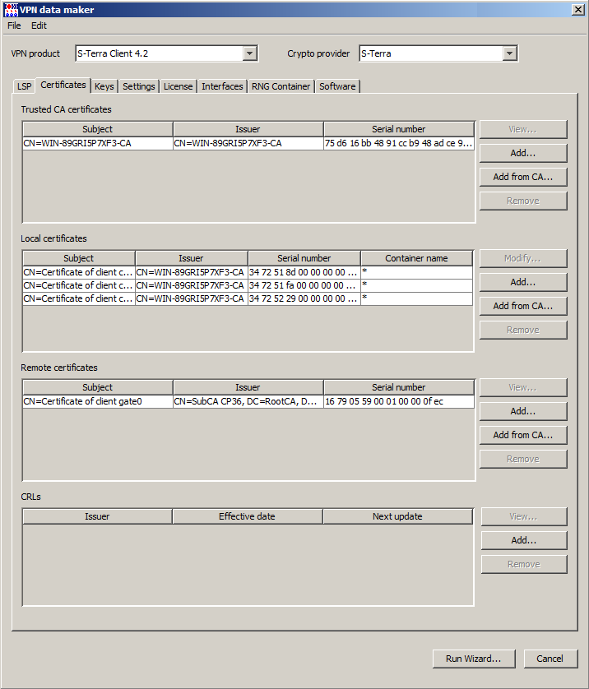Click View... for Remote certificates
Image resolution: width=589 pixels, height=689 pixels.
(x=523, y=387)
